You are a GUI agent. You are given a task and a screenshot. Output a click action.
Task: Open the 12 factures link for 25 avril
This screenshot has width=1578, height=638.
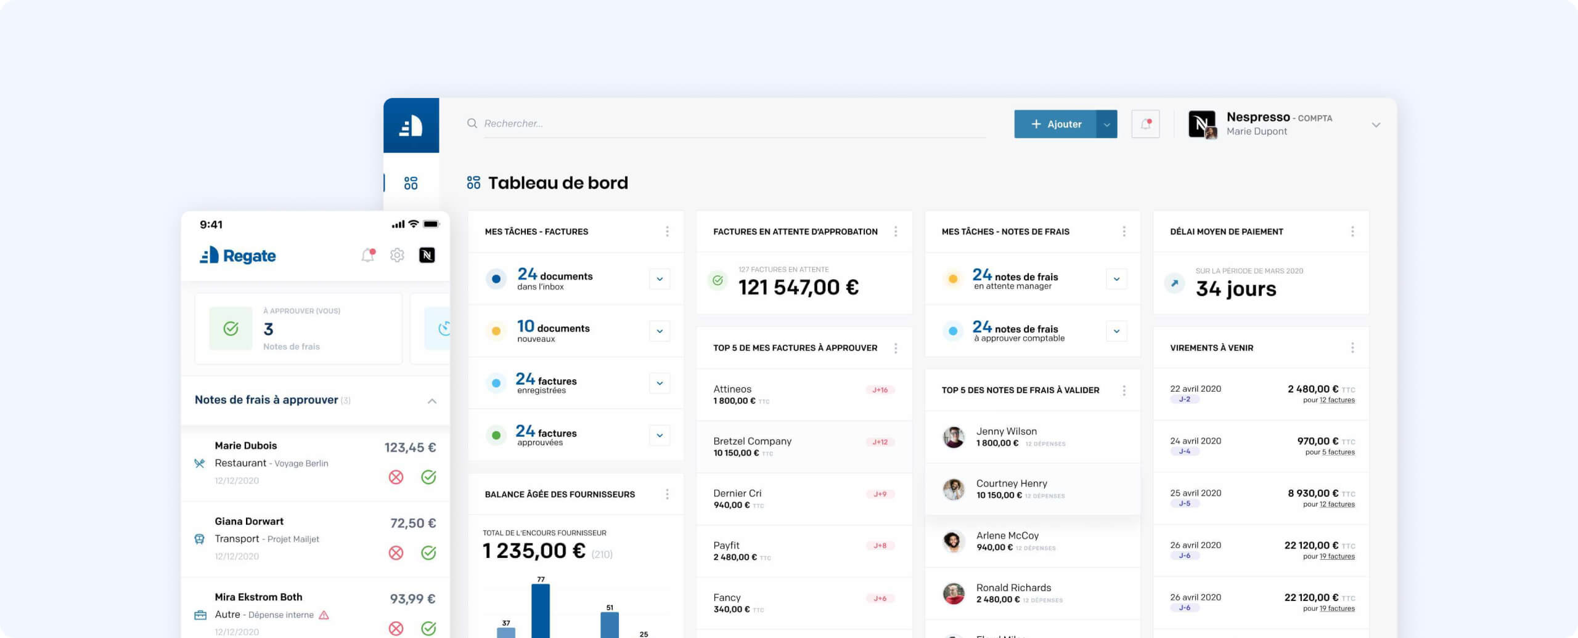tap(1337, 504)
